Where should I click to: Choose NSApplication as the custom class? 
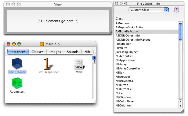(147, 60)
